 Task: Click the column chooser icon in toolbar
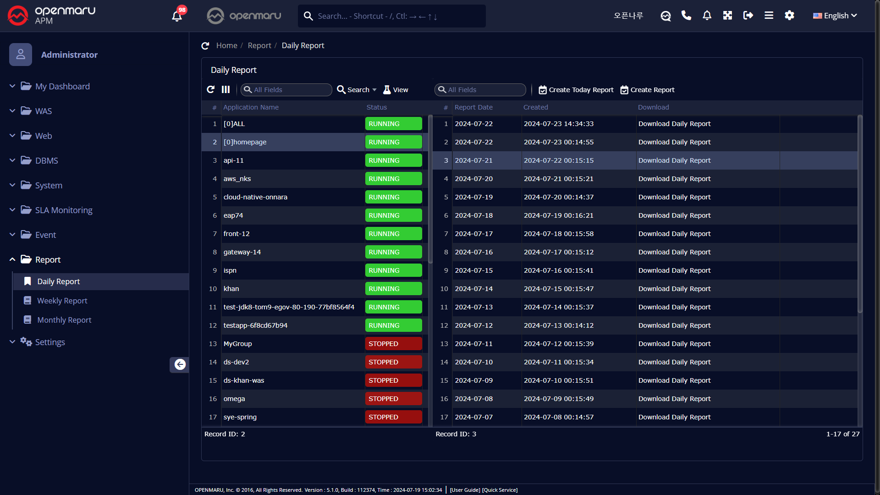[225, 89]
